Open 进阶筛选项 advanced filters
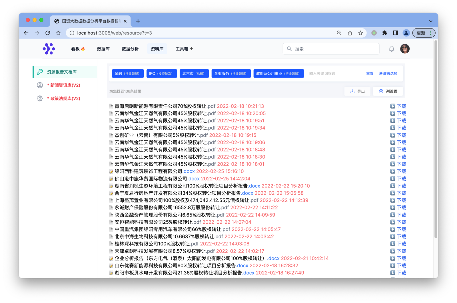 [x=388, y=74]
